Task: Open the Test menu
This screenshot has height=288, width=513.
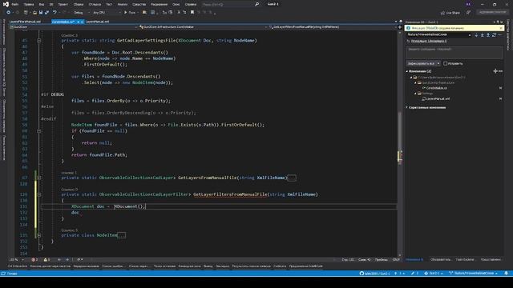Action: point(109,4)
